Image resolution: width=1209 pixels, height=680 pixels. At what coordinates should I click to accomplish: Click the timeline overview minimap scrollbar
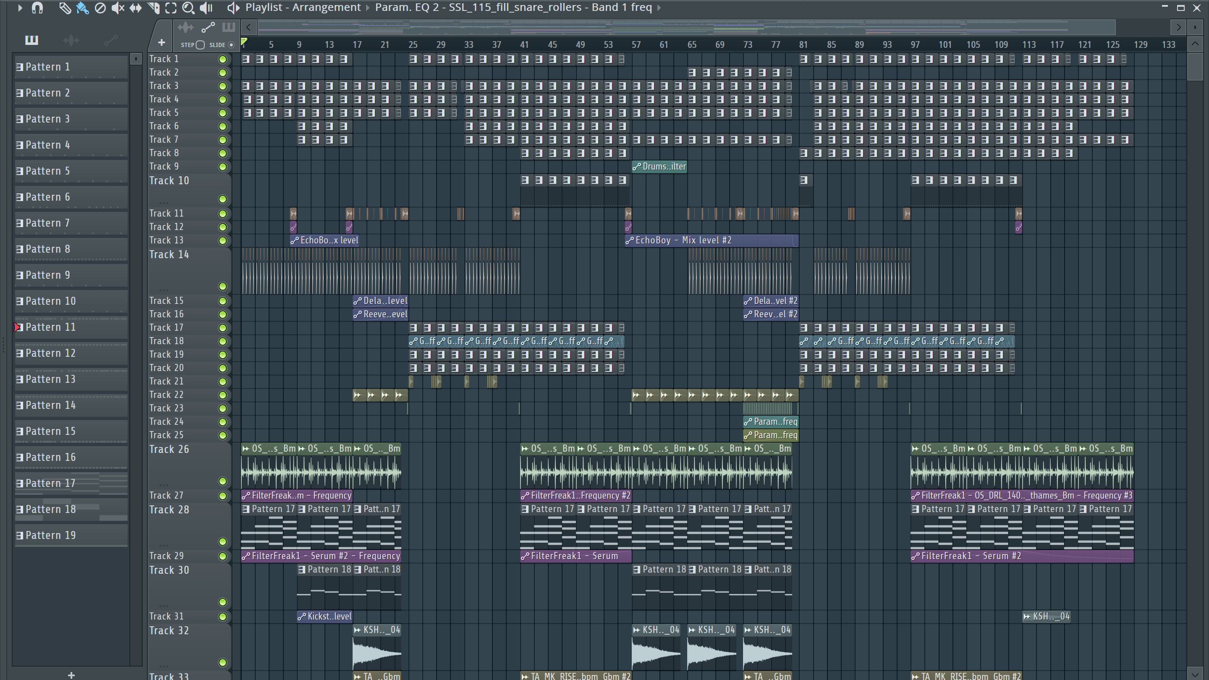686,27
